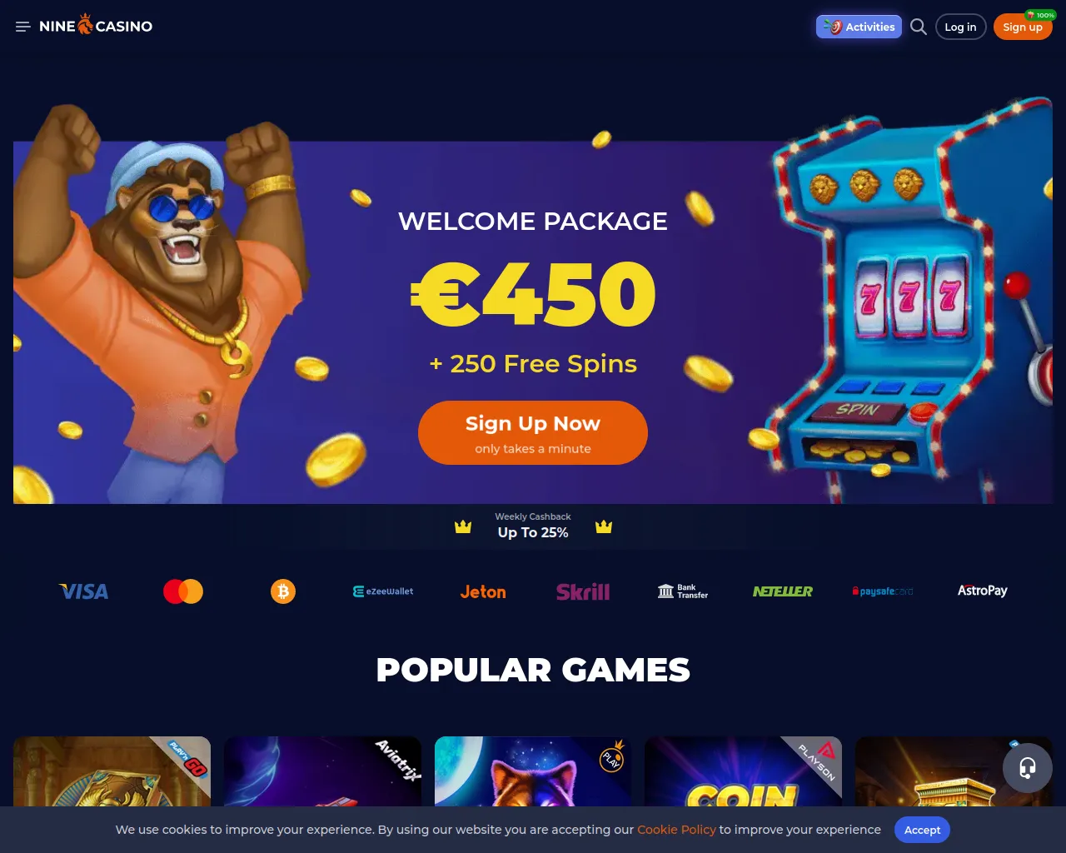
Task: Click the Sign Up Now banner button
Action: click(x=533, y=433)
